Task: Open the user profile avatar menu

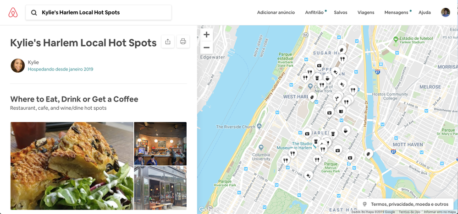Action: click(445, 12)
